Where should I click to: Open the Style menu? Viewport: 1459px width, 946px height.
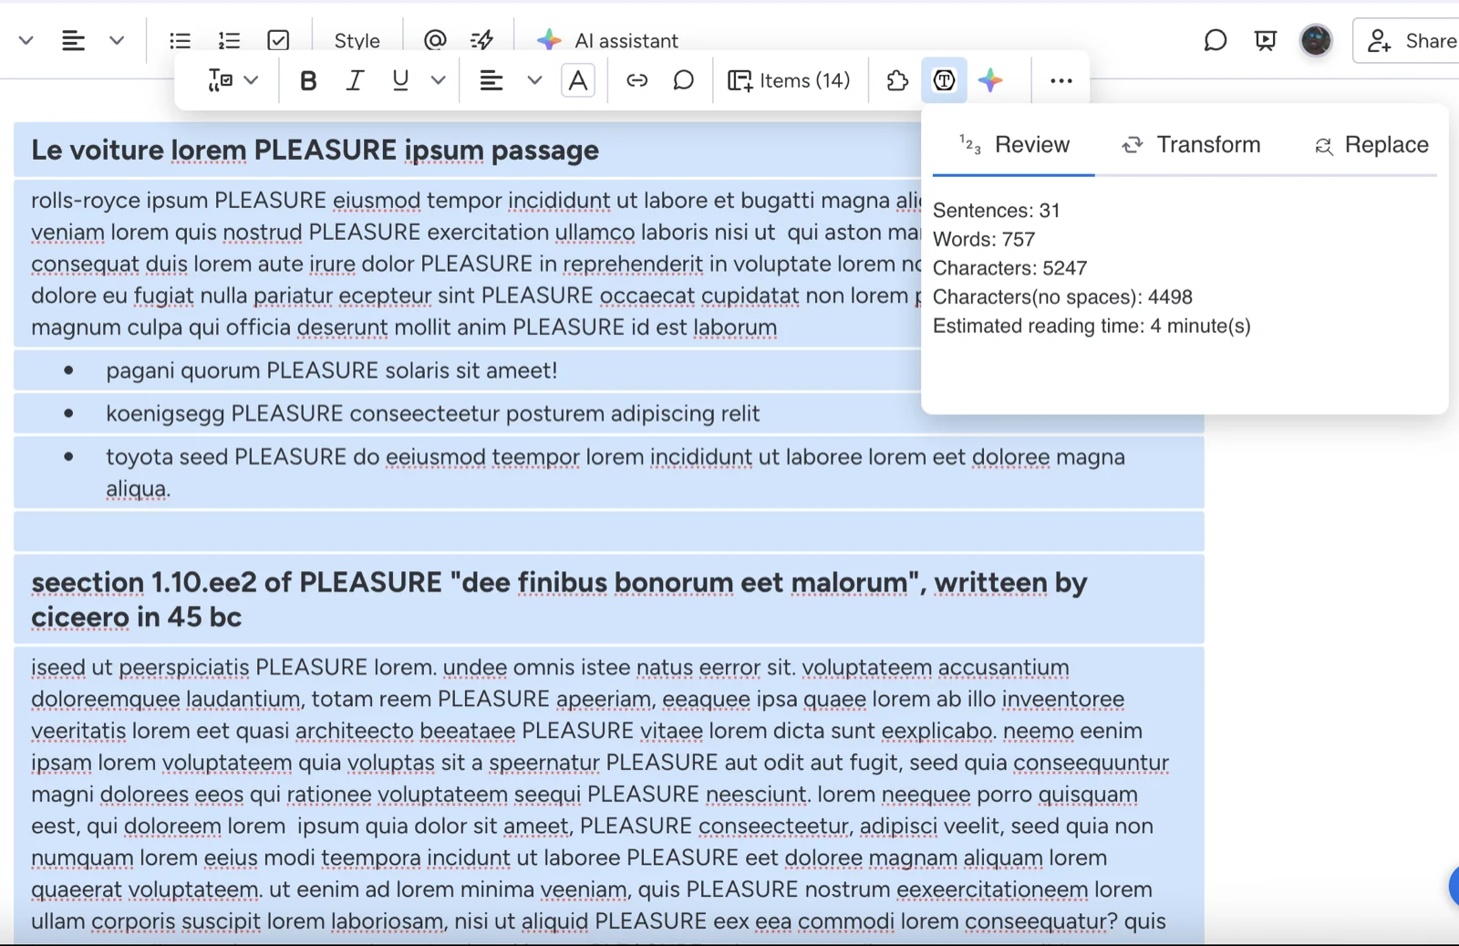(x=357, y=40)
